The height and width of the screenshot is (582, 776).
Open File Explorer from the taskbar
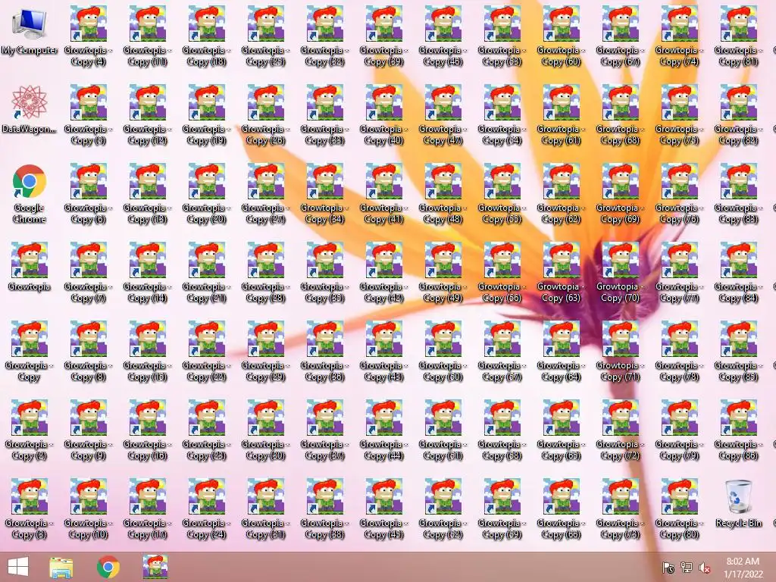(x=61, y=567)
